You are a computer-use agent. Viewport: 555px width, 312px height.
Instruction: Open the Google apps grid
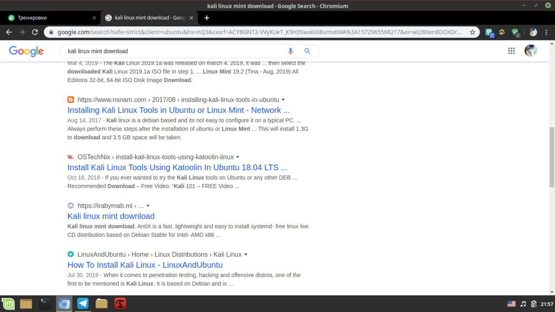pos(511,51)
